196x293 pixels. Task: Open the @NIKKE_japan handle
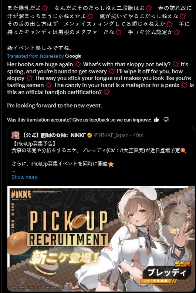(x=111, y=135)
